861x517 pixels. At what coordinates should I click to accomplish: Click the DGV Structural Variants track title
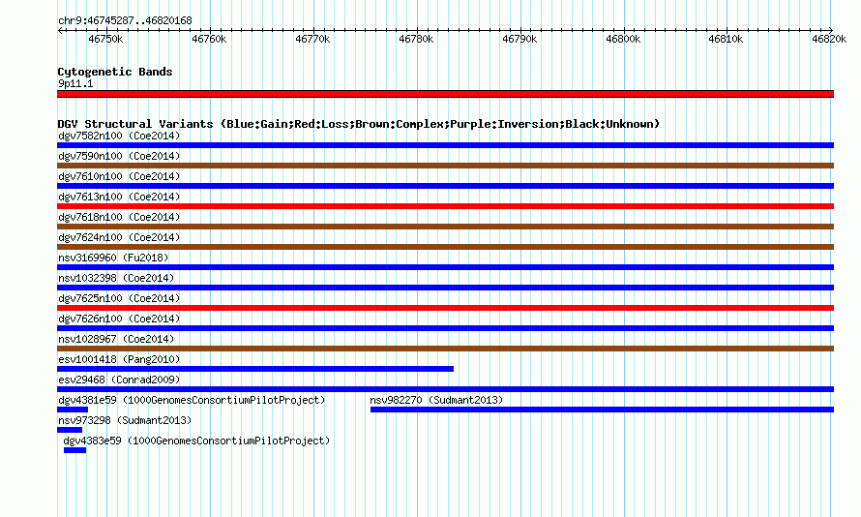point(359,124)
